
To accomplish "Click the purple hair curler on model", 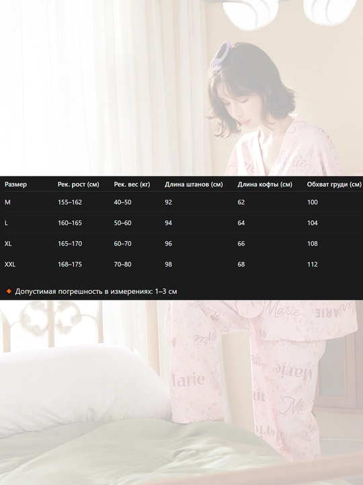I will (x=220, y=56).
